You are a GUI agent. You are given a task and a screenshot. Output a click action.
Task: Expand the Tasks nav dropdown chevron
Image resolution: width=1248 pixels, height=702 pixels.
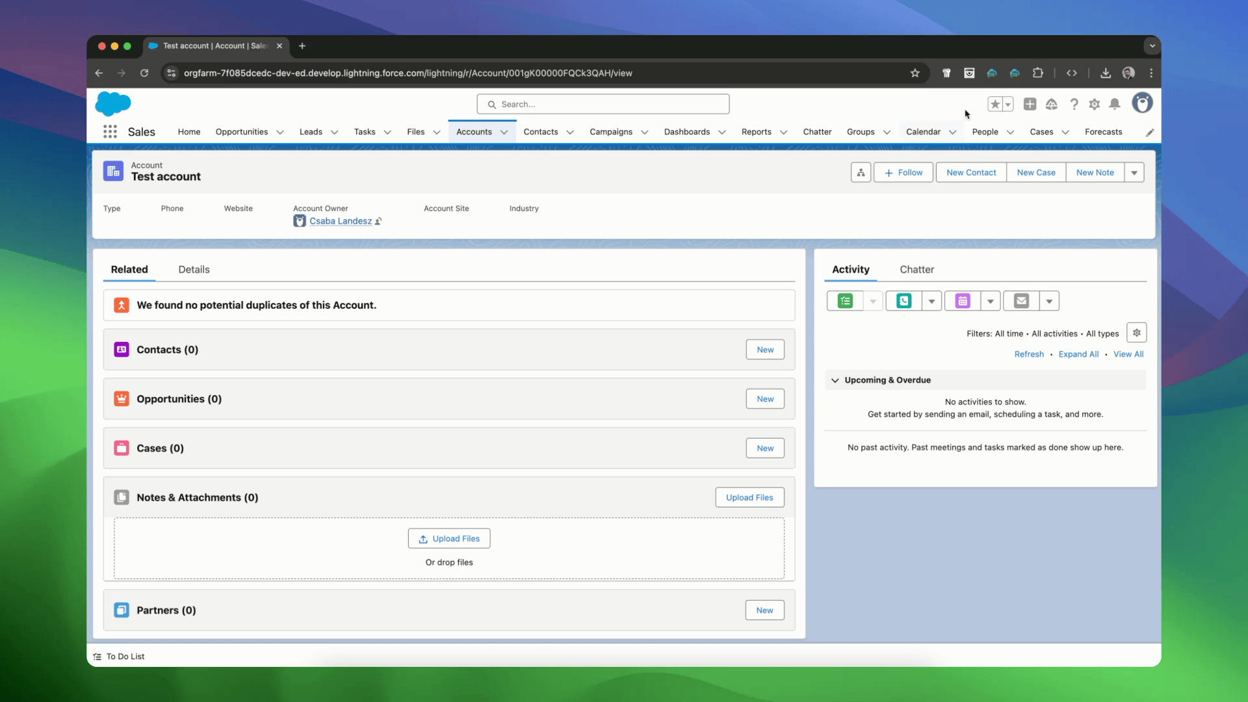tap(387, 132)
